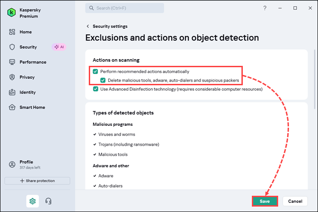Open settings via the gear icon
Viewport: 318px width, 212px height.
tap(32, 201)
